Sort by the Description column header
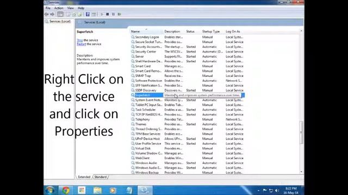The width and height of the screenshot is (348, 195). pos(174,31)
